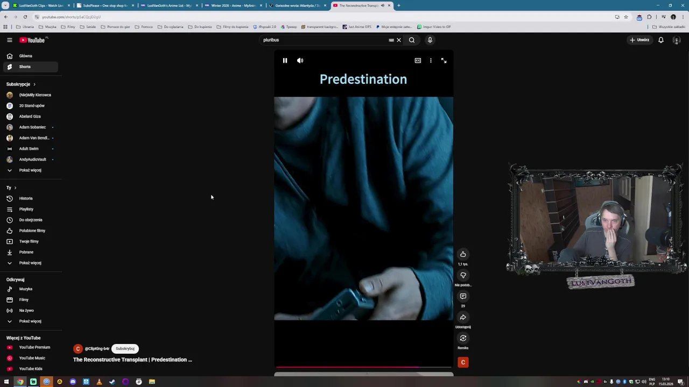Click the Utwórz create button
Screen dimensions: 689x387
click(640, 40)
